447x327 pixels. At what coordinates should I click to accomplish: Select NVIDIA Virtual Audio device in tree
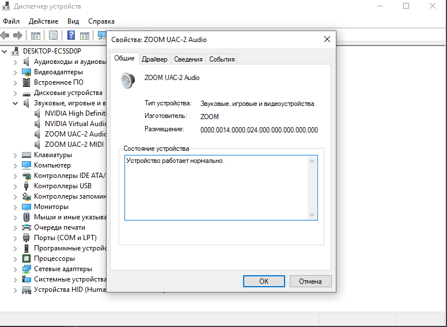tap(75, 124)
